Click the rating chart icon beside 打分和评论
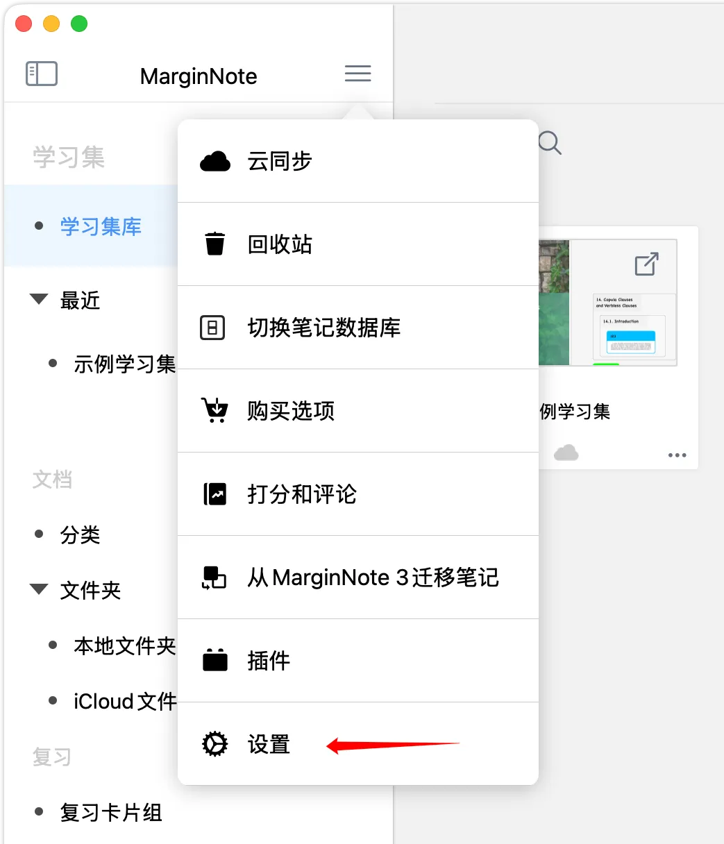 215,494
